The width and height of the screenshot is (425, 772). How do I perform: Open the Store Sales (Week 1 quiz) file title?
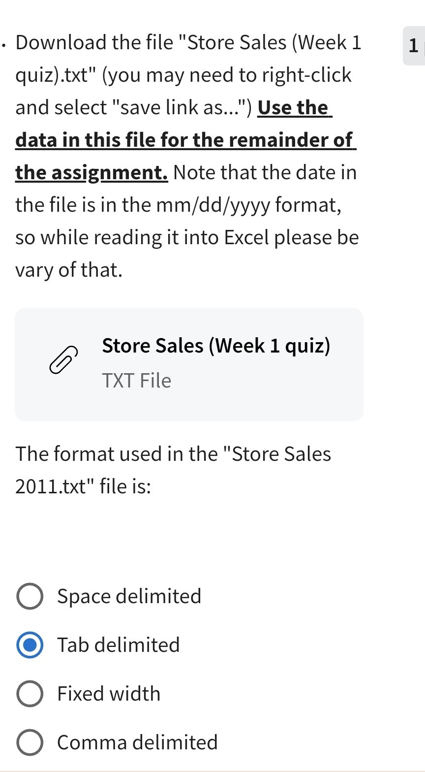pos(216,346)
